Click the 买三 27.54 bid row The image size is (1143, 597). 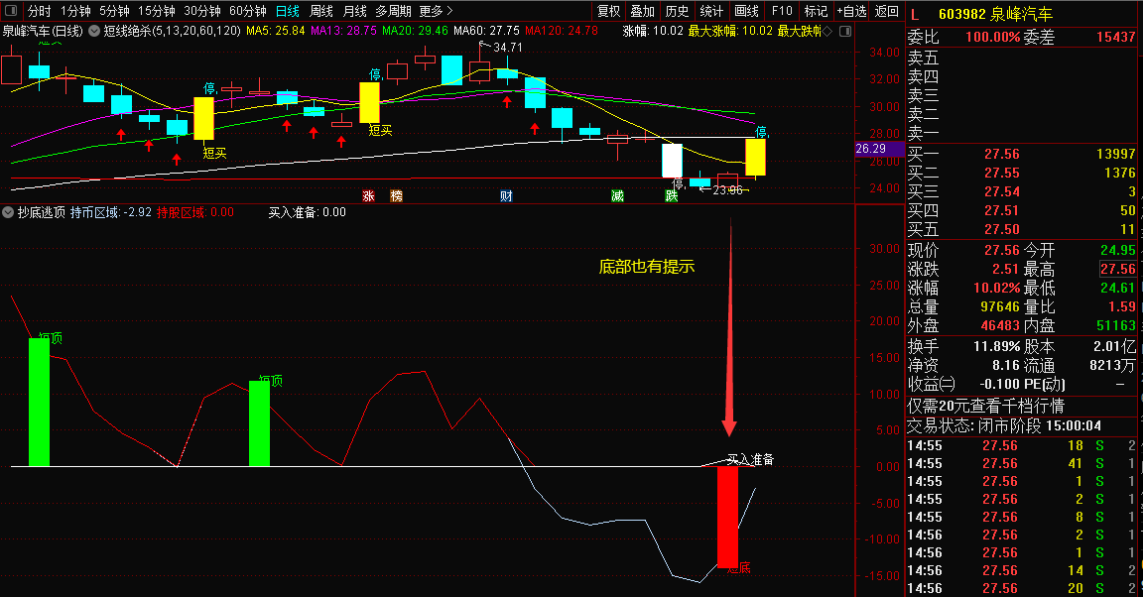coord(1021,191)
